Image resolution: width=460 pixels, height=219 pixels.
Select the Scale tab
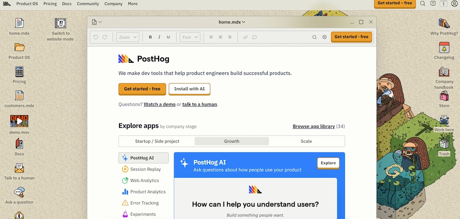(306, 141)
